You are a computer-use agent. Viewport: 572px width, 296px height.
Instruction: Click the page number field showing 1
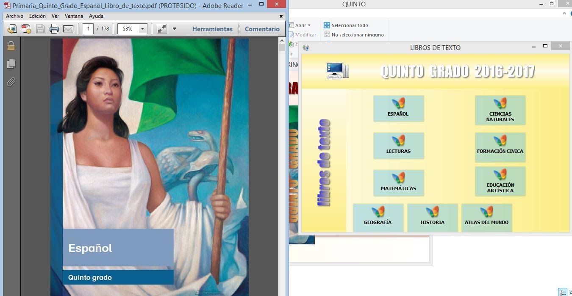[x=88, y=29]
